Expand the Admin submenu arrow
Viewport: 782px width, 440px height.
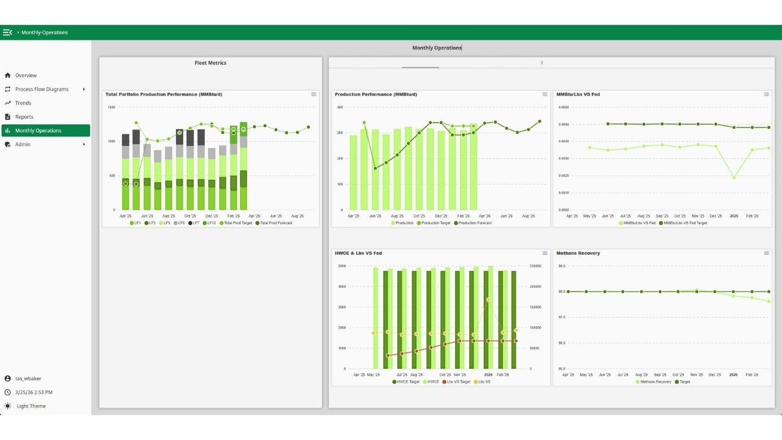[x=84, y=145]
